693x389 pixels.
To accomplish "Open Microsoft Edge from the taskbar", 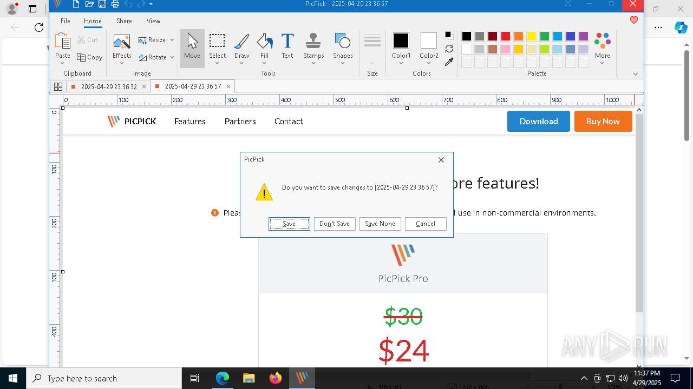I will click(223, 378).
